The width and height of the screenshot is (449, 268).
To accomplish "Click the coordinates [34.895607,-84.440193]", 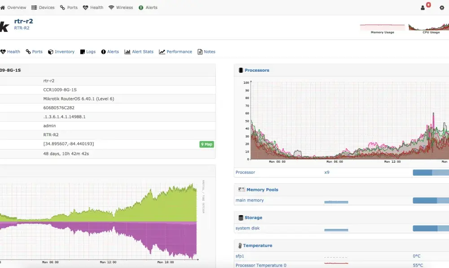I will click(68, 144).
